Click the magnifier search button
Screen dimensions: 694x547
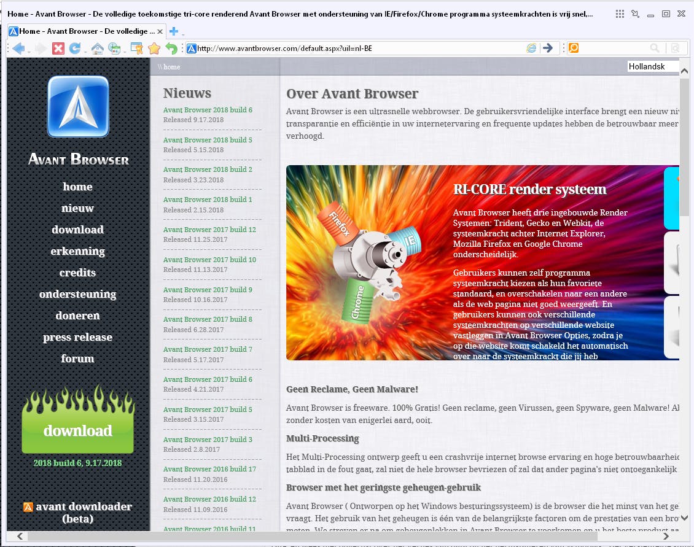(655, 48)
